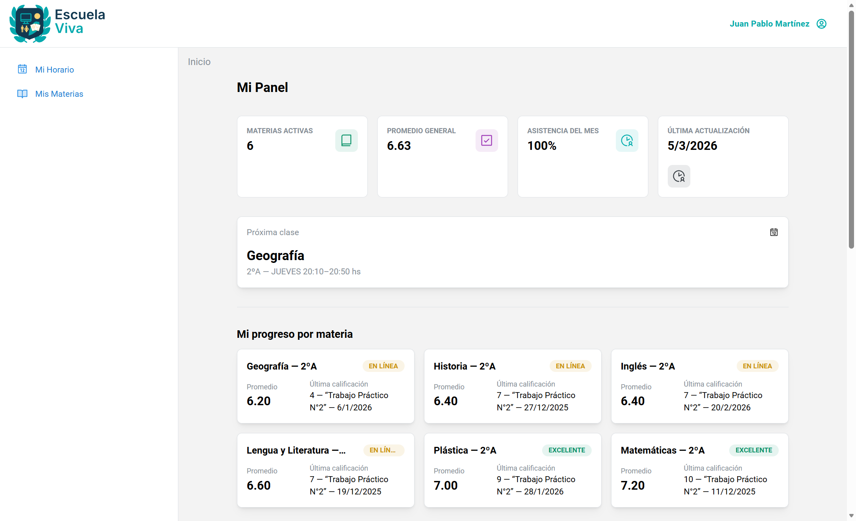Screen dimensions: 856x521
Task: Open the Geografía next class entry
Action: pyautogui.click(x=275, y=255)
